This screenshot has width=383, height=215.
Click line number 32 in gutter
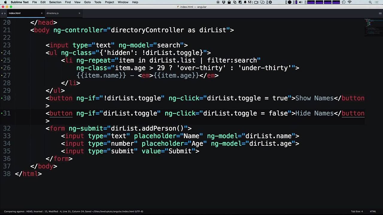click(7, 128)
